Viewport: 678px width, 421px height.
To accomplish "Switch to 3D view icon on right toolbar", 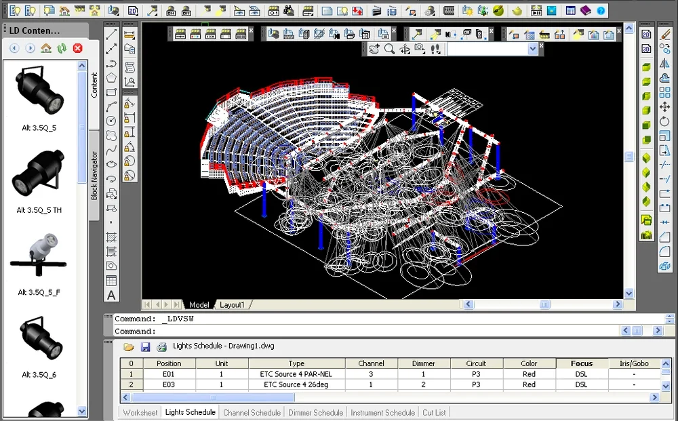I will (x=646, y=49).
